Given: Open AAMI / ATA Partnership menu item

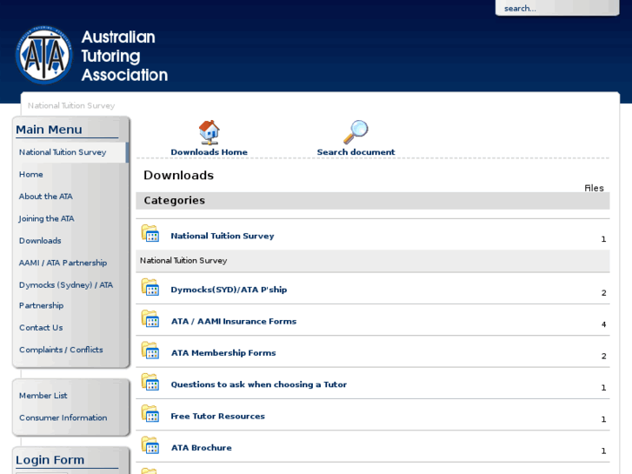Looking at the screenshot, I should (x=63, y=263).
